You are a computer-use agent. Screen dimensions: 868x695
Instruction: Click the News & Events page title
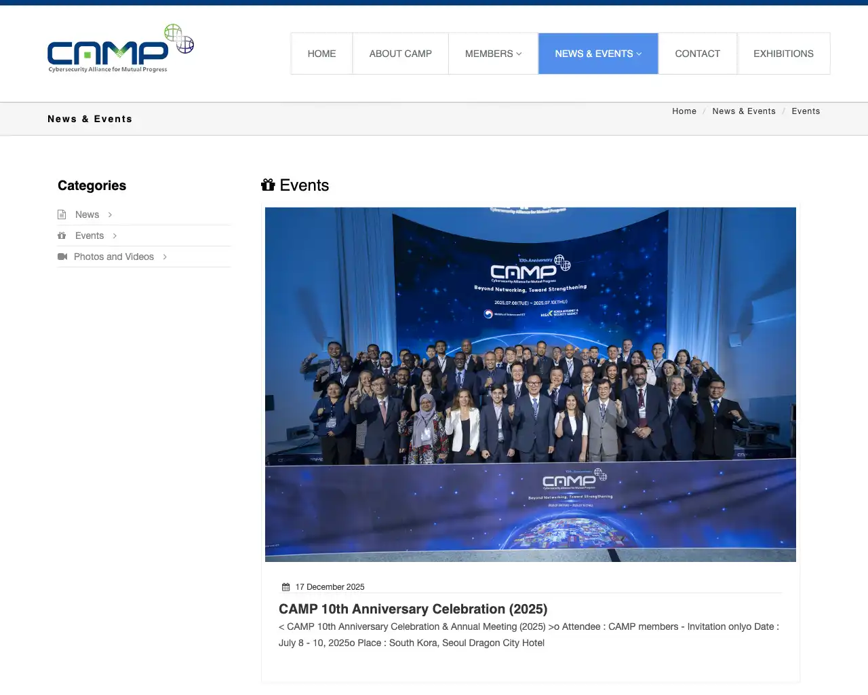pyautogui.click(x=90, y=119)
